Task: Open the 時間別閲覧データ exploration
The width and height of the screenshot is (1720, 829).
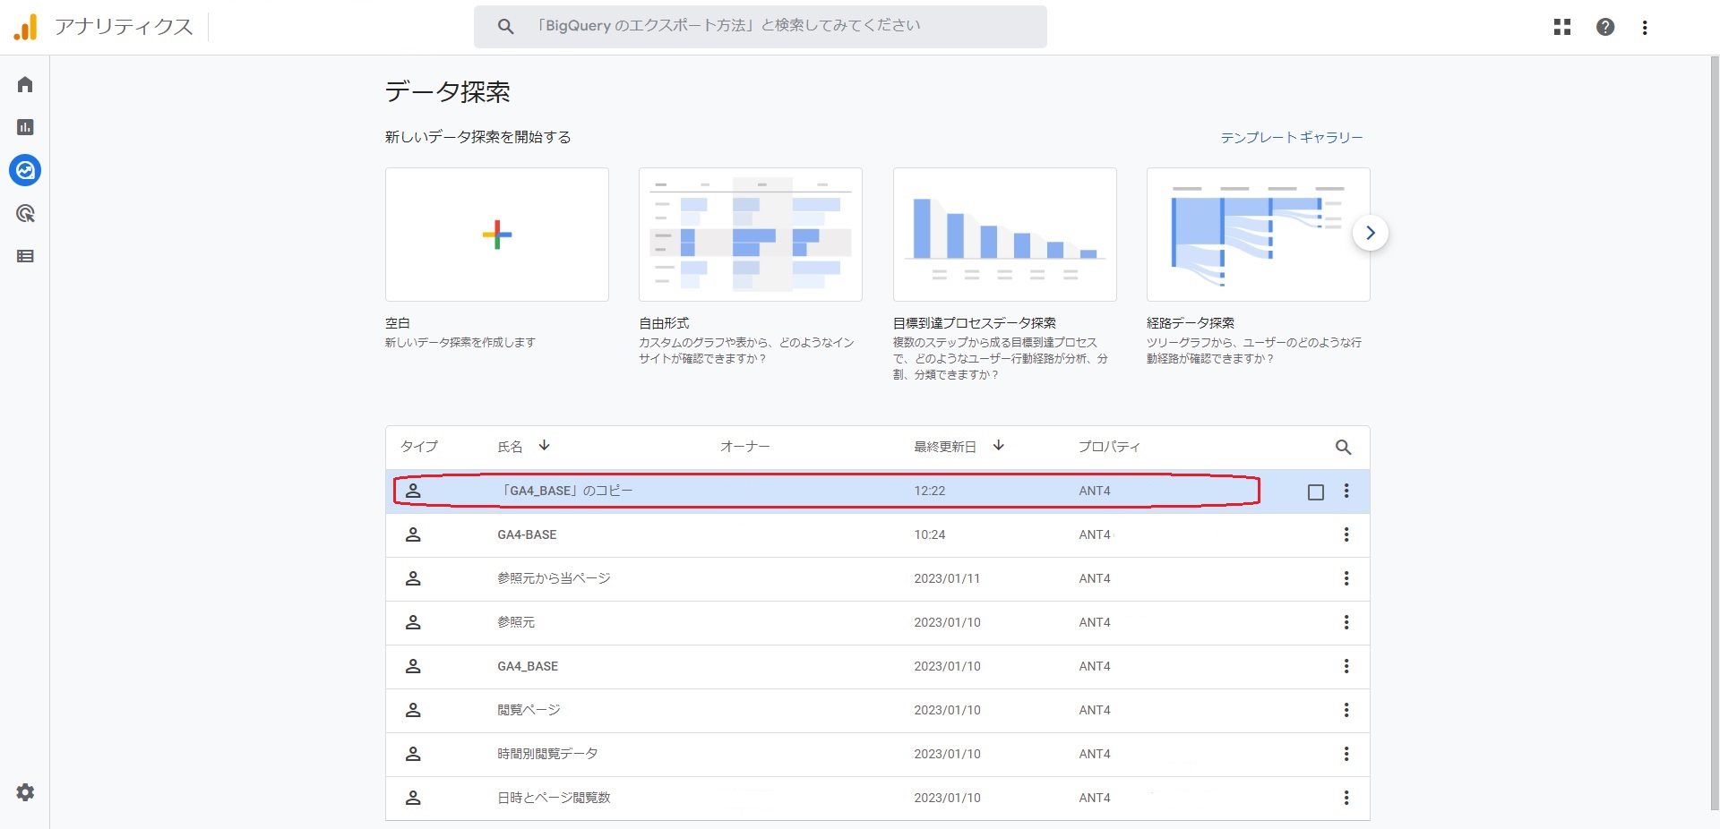Action: pos(547,754)
